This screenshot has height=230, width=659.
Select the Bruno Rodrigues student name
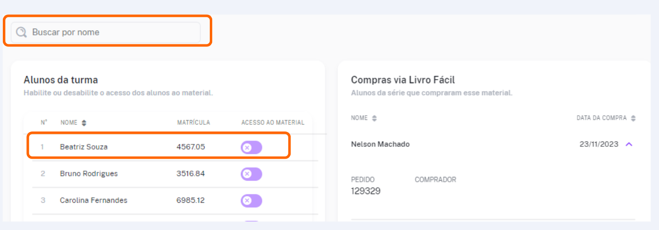(89, 174)
